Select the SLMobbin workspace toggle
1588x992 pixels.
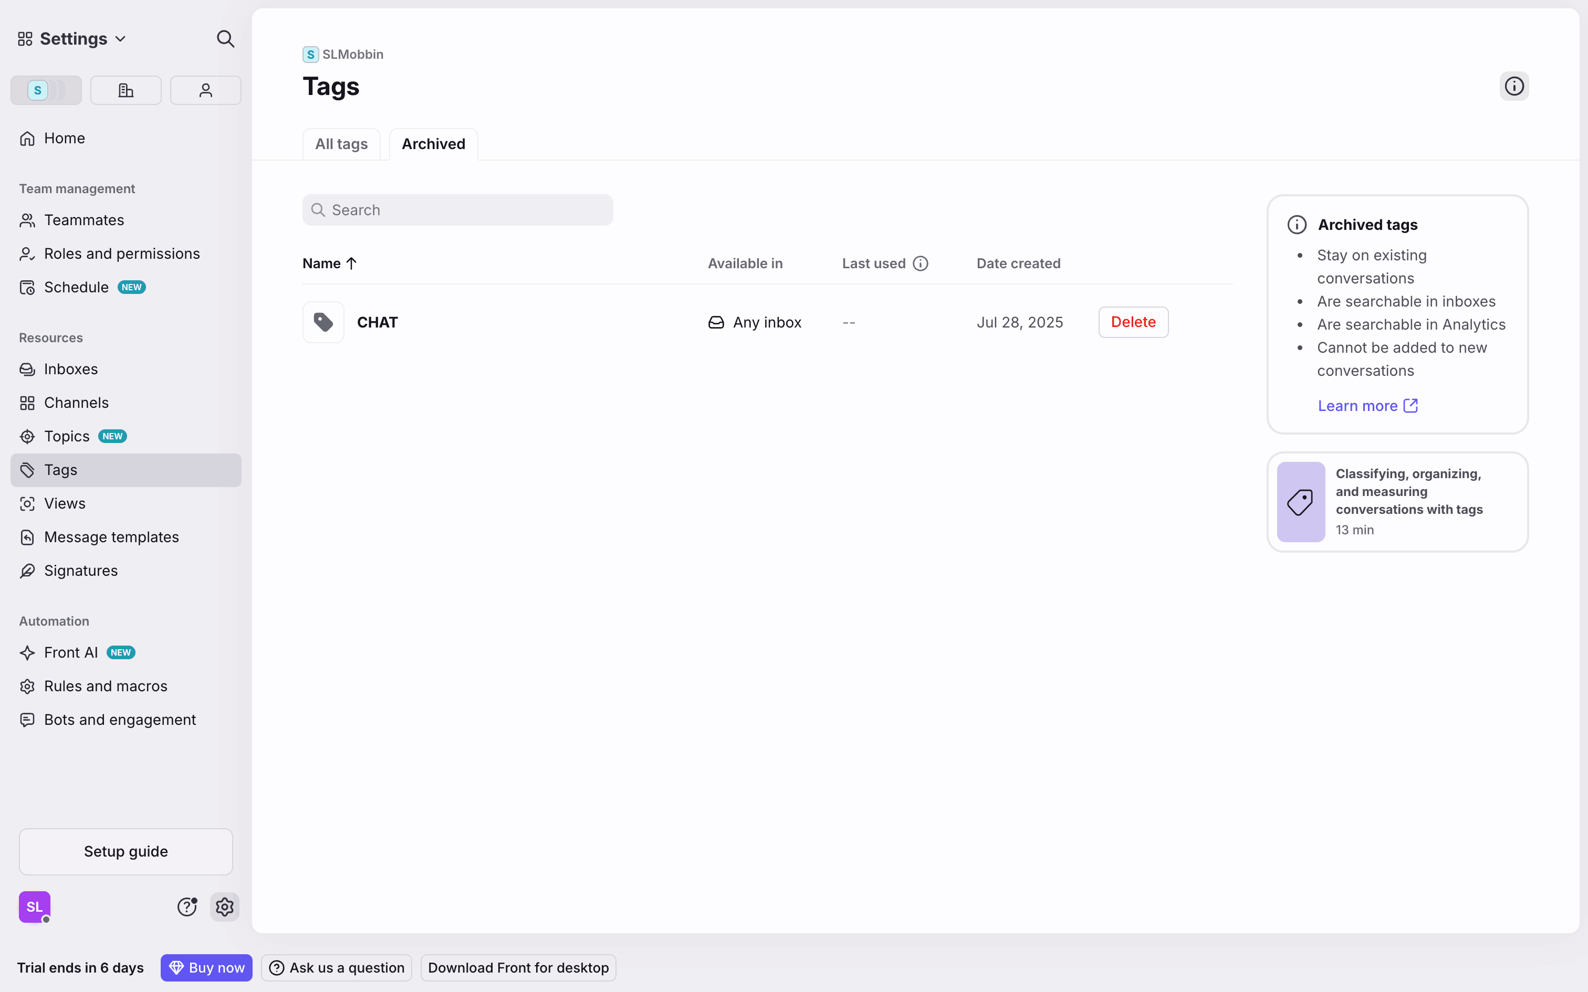tap(46, 90)
